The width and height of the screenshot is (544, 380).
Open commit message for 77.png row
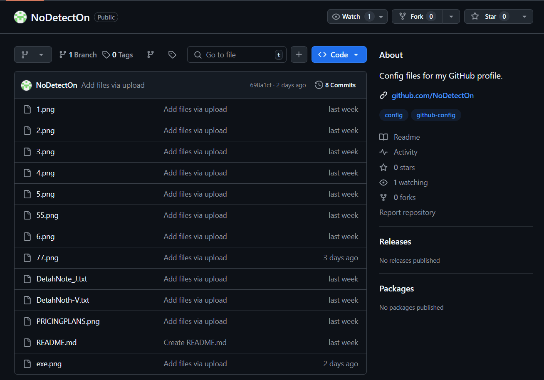[195, 258]
